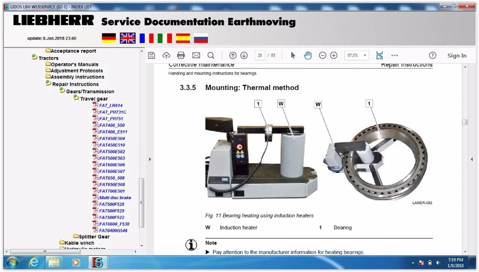Select the Russian flag language

tap(201, 38)
